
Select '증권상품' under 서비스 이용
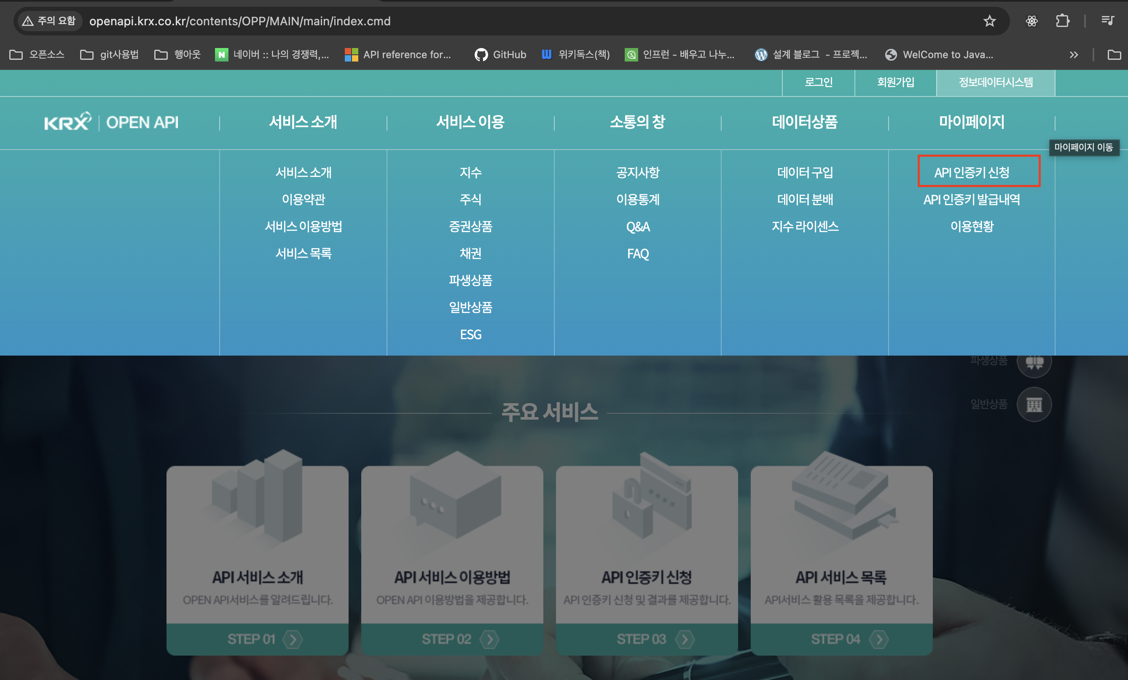[x=470, y=227]
